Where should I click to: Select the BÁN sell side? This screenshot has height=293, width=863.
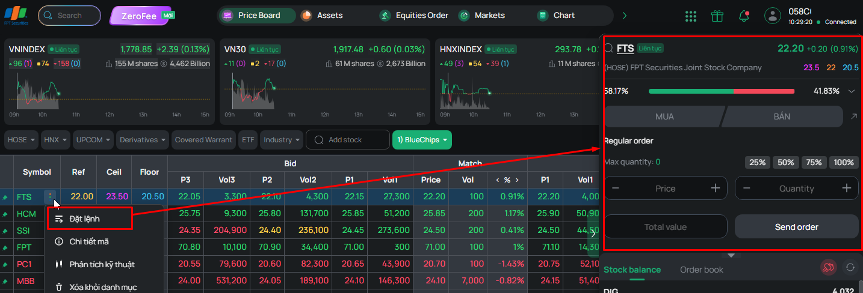click(782, 116)
